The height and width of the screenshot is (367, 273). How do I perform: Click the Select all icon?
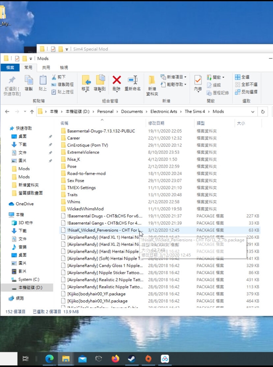coord(237,77)
